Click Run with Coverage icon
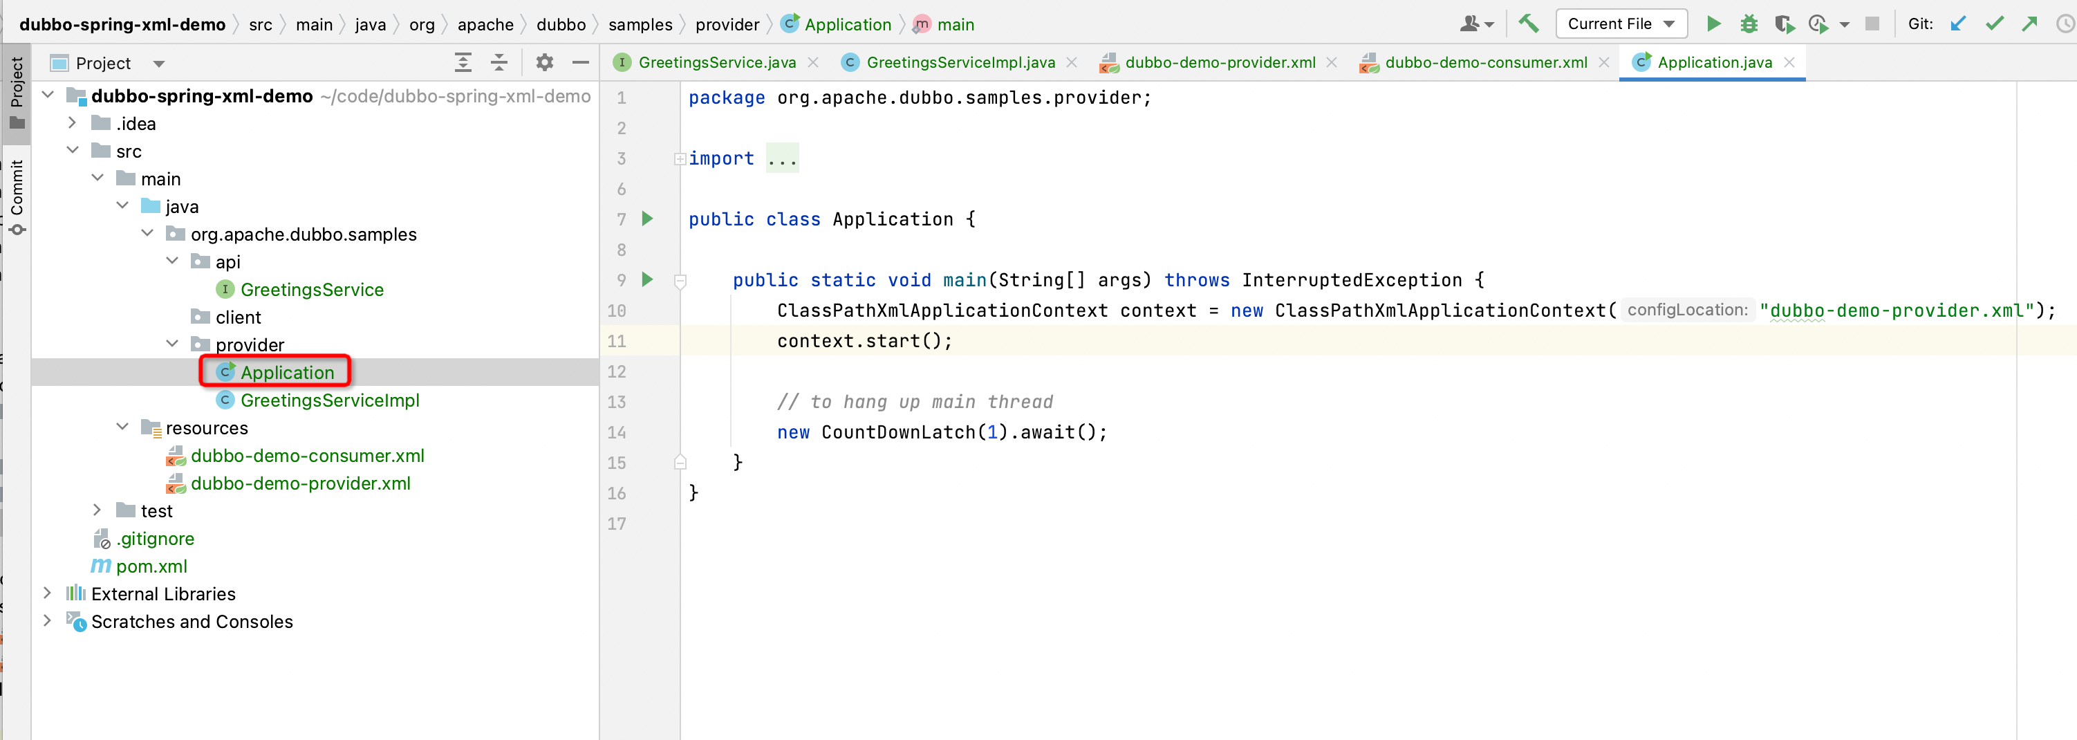The height and width of the screenshot is (740, 2077). (1784, 24)
